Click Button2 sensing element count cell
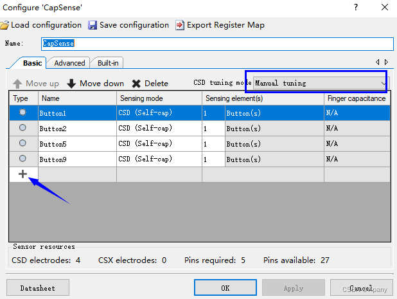397x299 pixels. 213,128
